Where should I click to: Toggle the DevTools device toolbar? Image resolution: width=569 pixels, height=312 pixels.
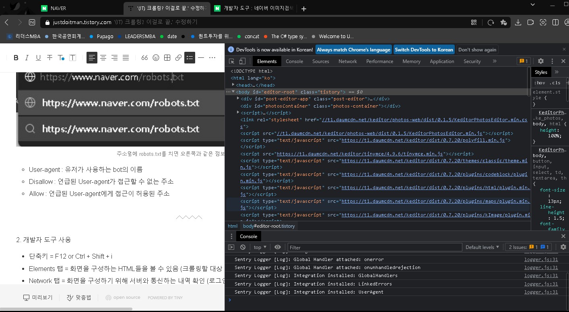click(x=242, y=61)
